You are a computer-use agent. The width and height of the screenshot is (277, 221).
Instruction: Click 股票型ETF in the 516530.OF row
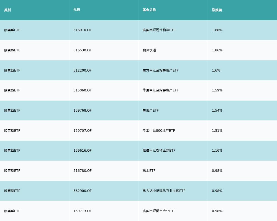12,50
